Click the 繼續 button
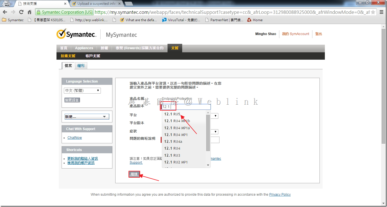 pos(134,174)
